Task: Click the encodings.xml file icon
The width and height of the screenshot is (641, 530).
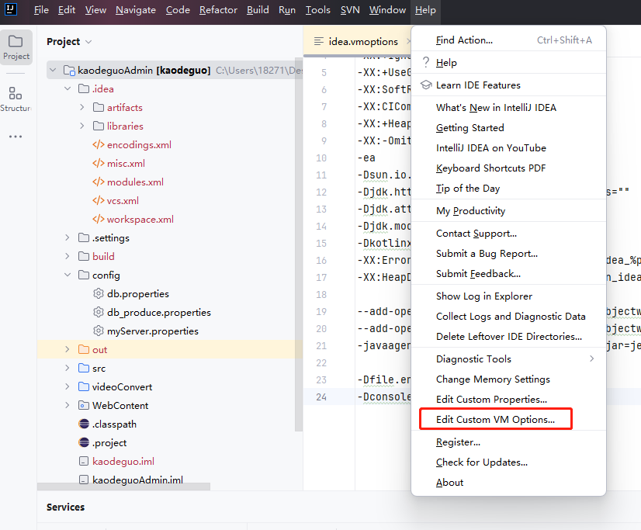Action: click(99, 145)
